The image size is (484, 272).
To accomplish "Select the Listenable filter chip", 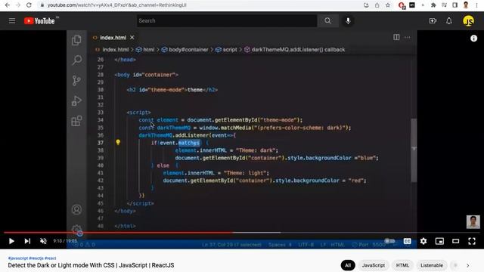I will (x=432, y=265).
